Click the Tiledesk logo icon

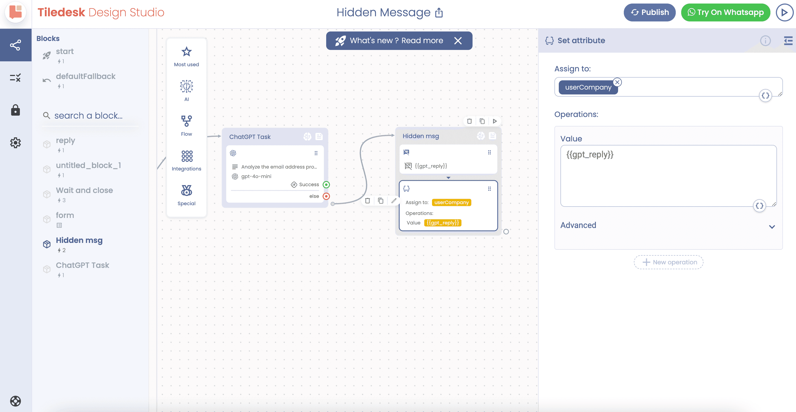pyautogui.click(x=16, y=12)
